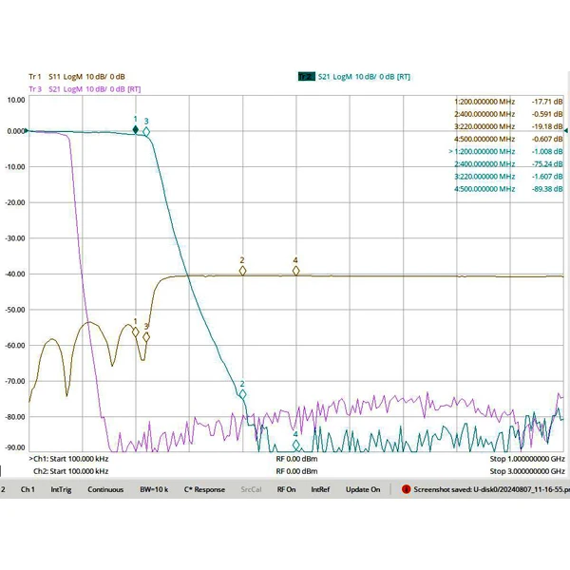Image resolution: width=570 pixels, height=570 pixels.
Task: Open the IntTrig trigger setting
Action: [x=61, y=489]
